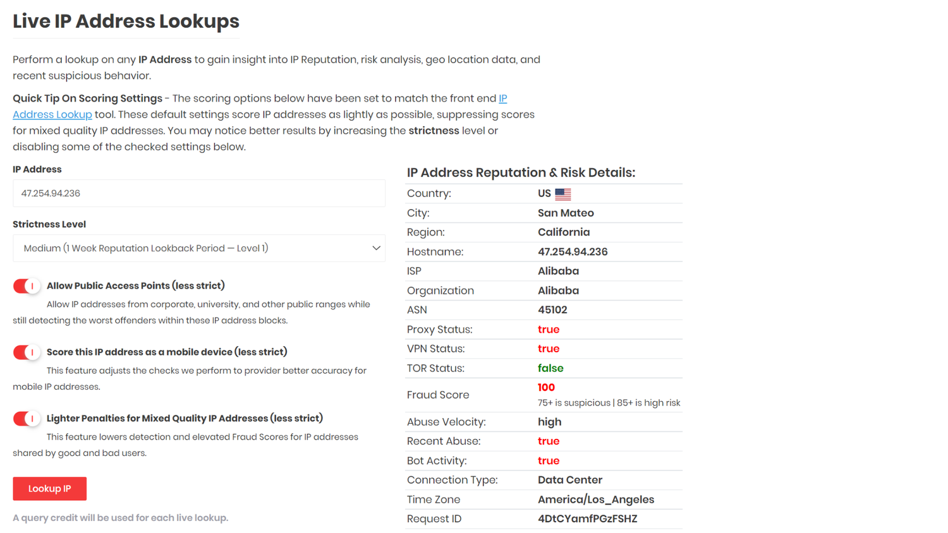
Task: Open the IP Address Lookup link
Action: pyautogui.click(x=52, y=114)
